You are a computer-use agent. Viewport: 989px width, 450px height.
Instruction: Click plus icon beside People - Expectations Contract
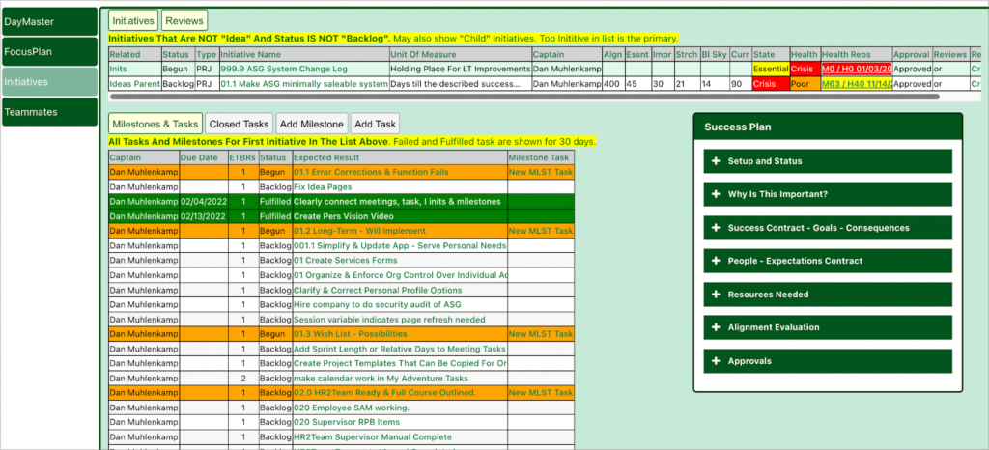click(716, 261)
